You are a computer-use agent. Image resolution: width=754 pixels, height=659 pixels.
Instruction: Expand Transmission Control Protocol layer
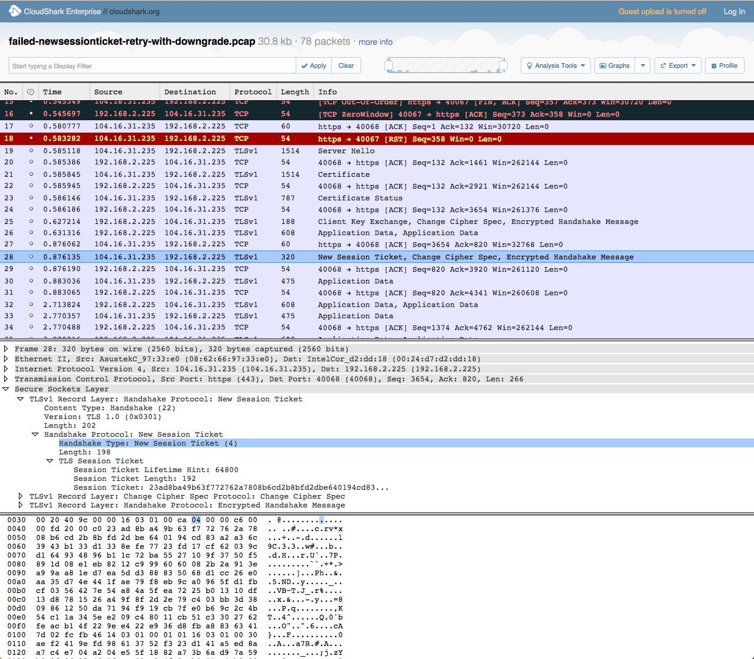(x=6, y=379)
